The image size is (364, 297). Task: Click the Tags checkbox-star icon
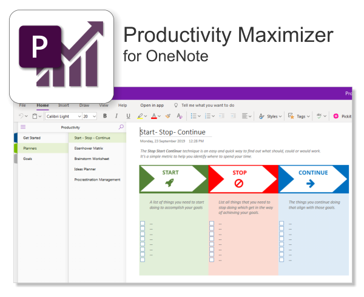(x=291, y=116)
